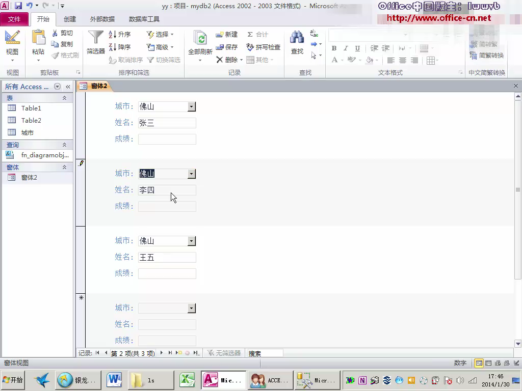Click the 无筛选器 (No Filter) indicator
This screenshot has width=522, height=391.
pyautogui.click(x=224, y=353)
